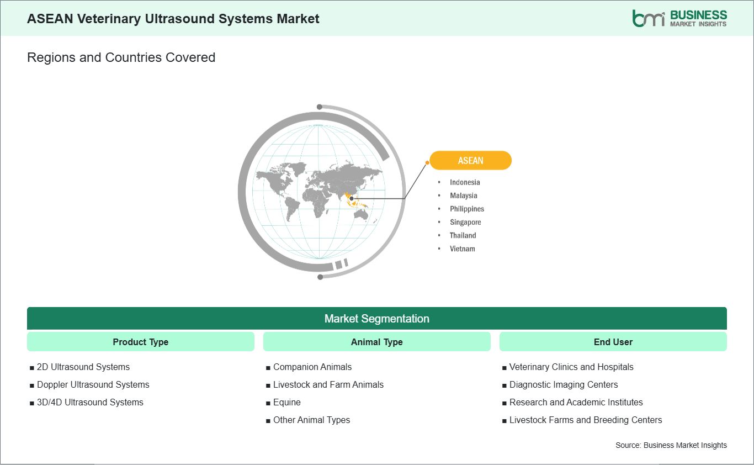Select Singapore in the country list

click(x=465, y=222)
